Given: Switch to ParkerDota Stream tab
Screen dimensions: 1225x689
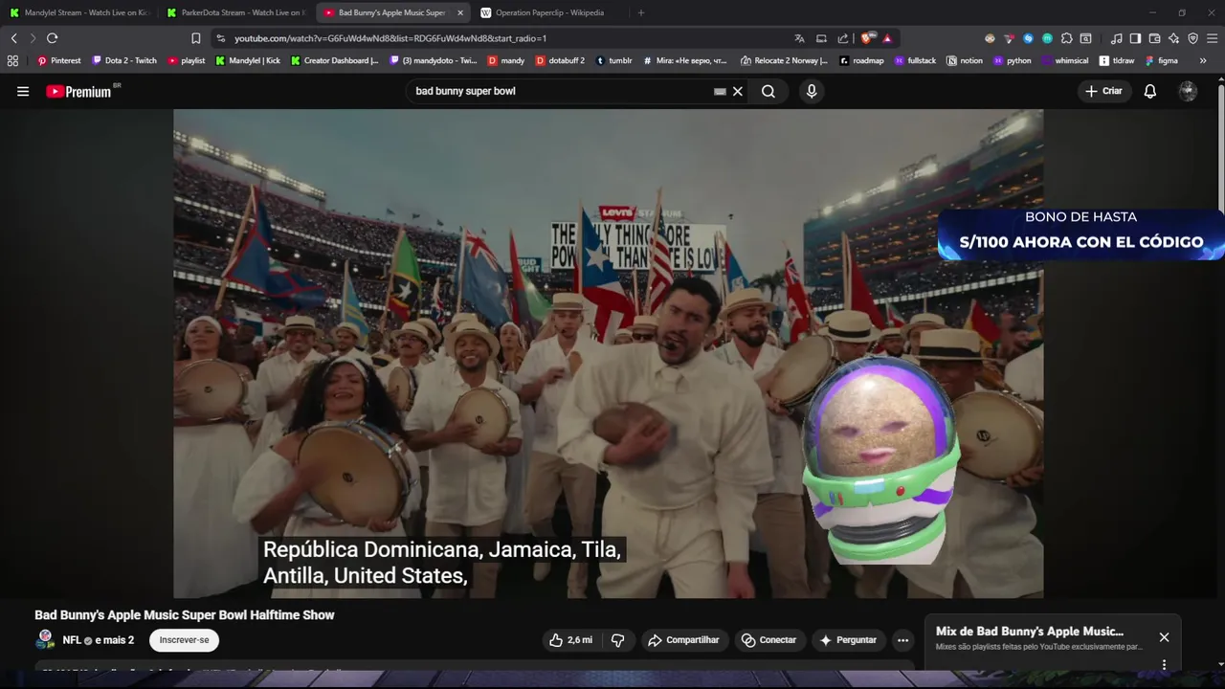Looking at the screenshot, I should (x=234, y=12).
